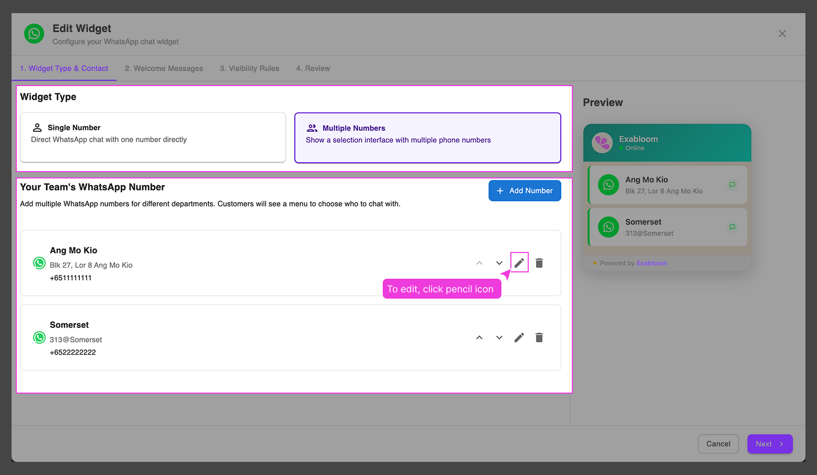Switch to the Welcome Messages tab
This screenshot has width=817, height=475.
[x=164, y=68]
